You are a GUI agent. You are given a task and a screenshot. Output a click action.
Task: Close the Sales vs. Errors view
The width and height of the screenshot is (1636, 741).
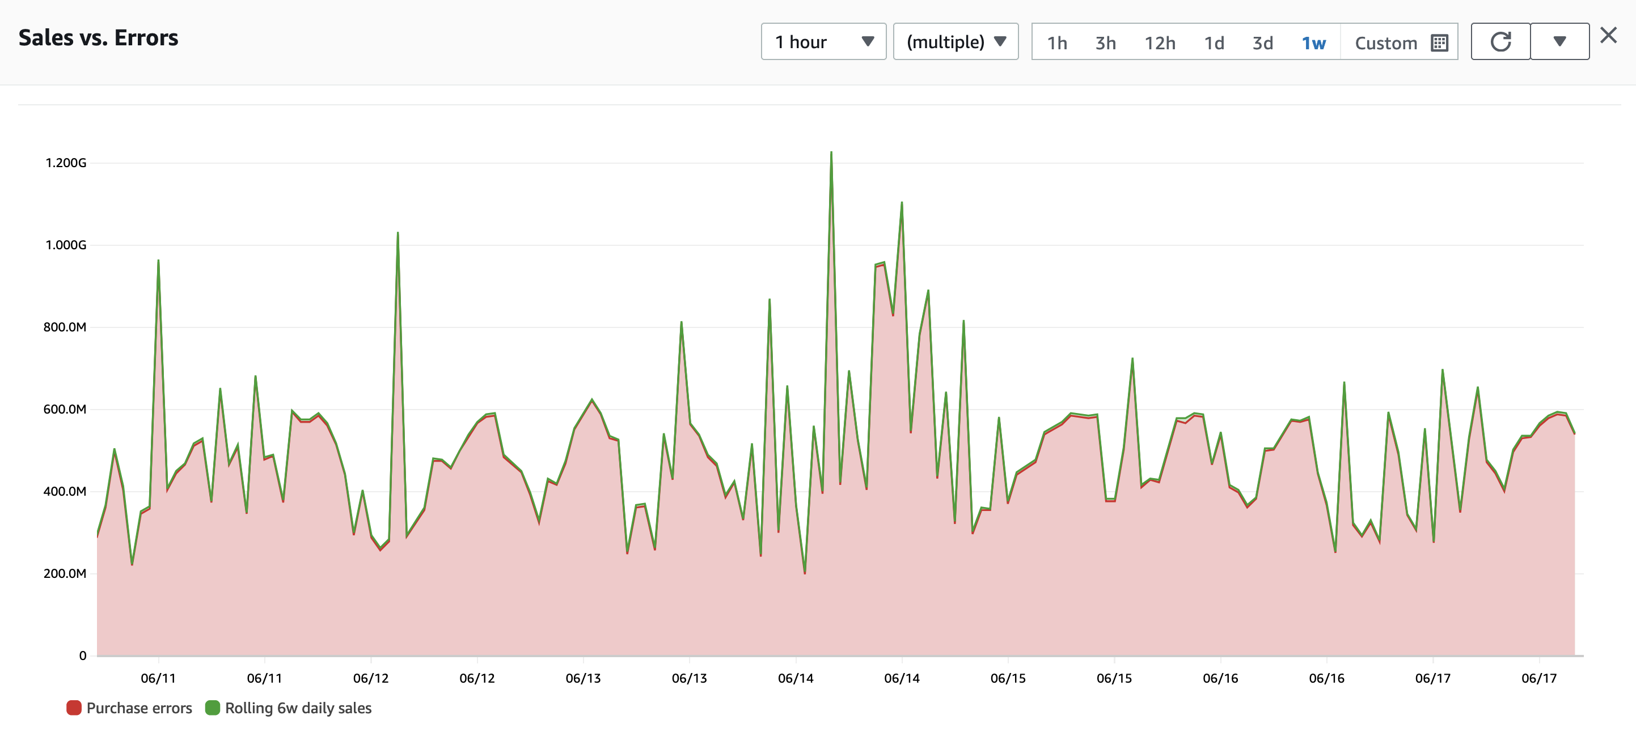point(1609,35)
